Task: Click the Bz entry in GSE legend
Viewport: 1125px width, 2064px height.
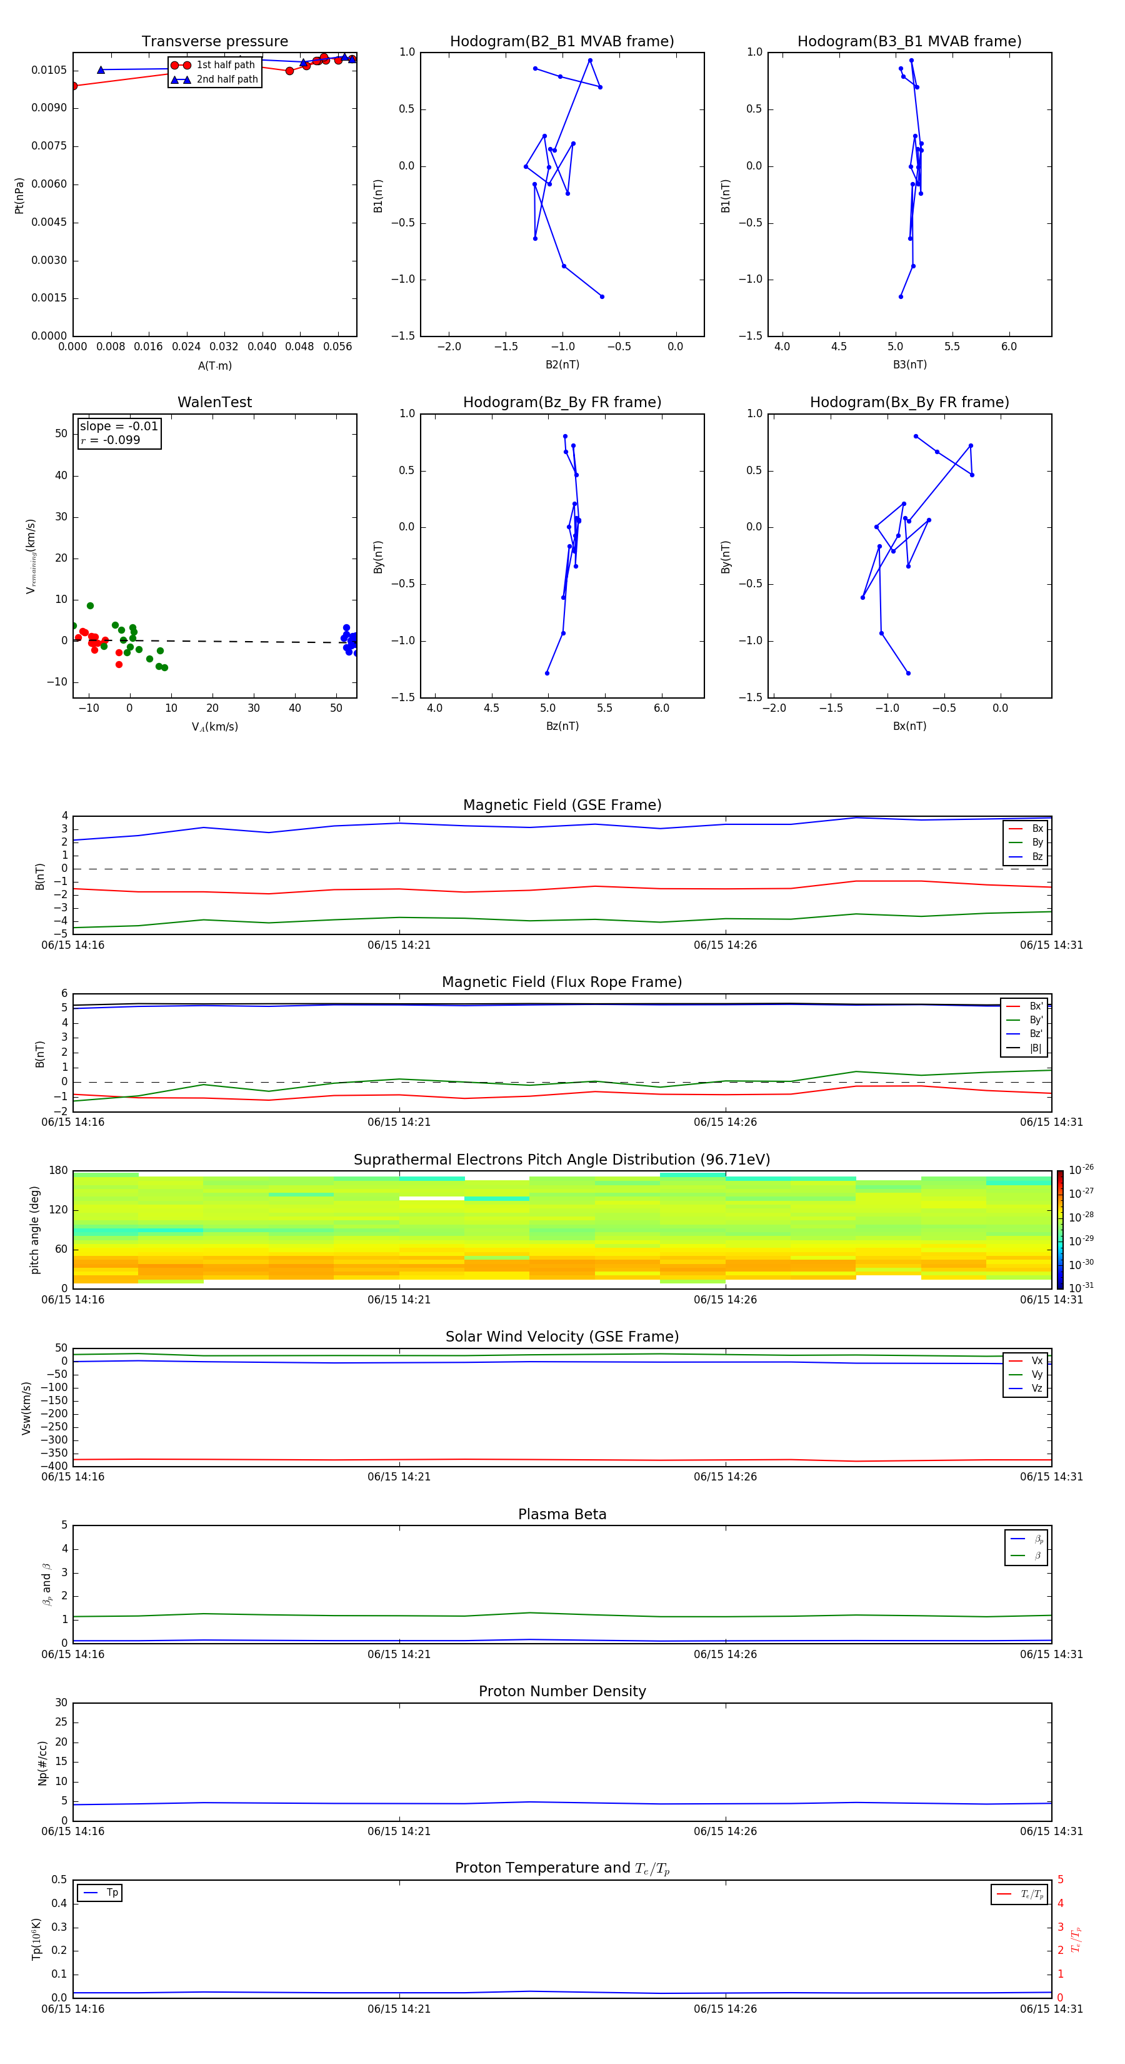Action: pyautogui.click(x=1026, y=856)
